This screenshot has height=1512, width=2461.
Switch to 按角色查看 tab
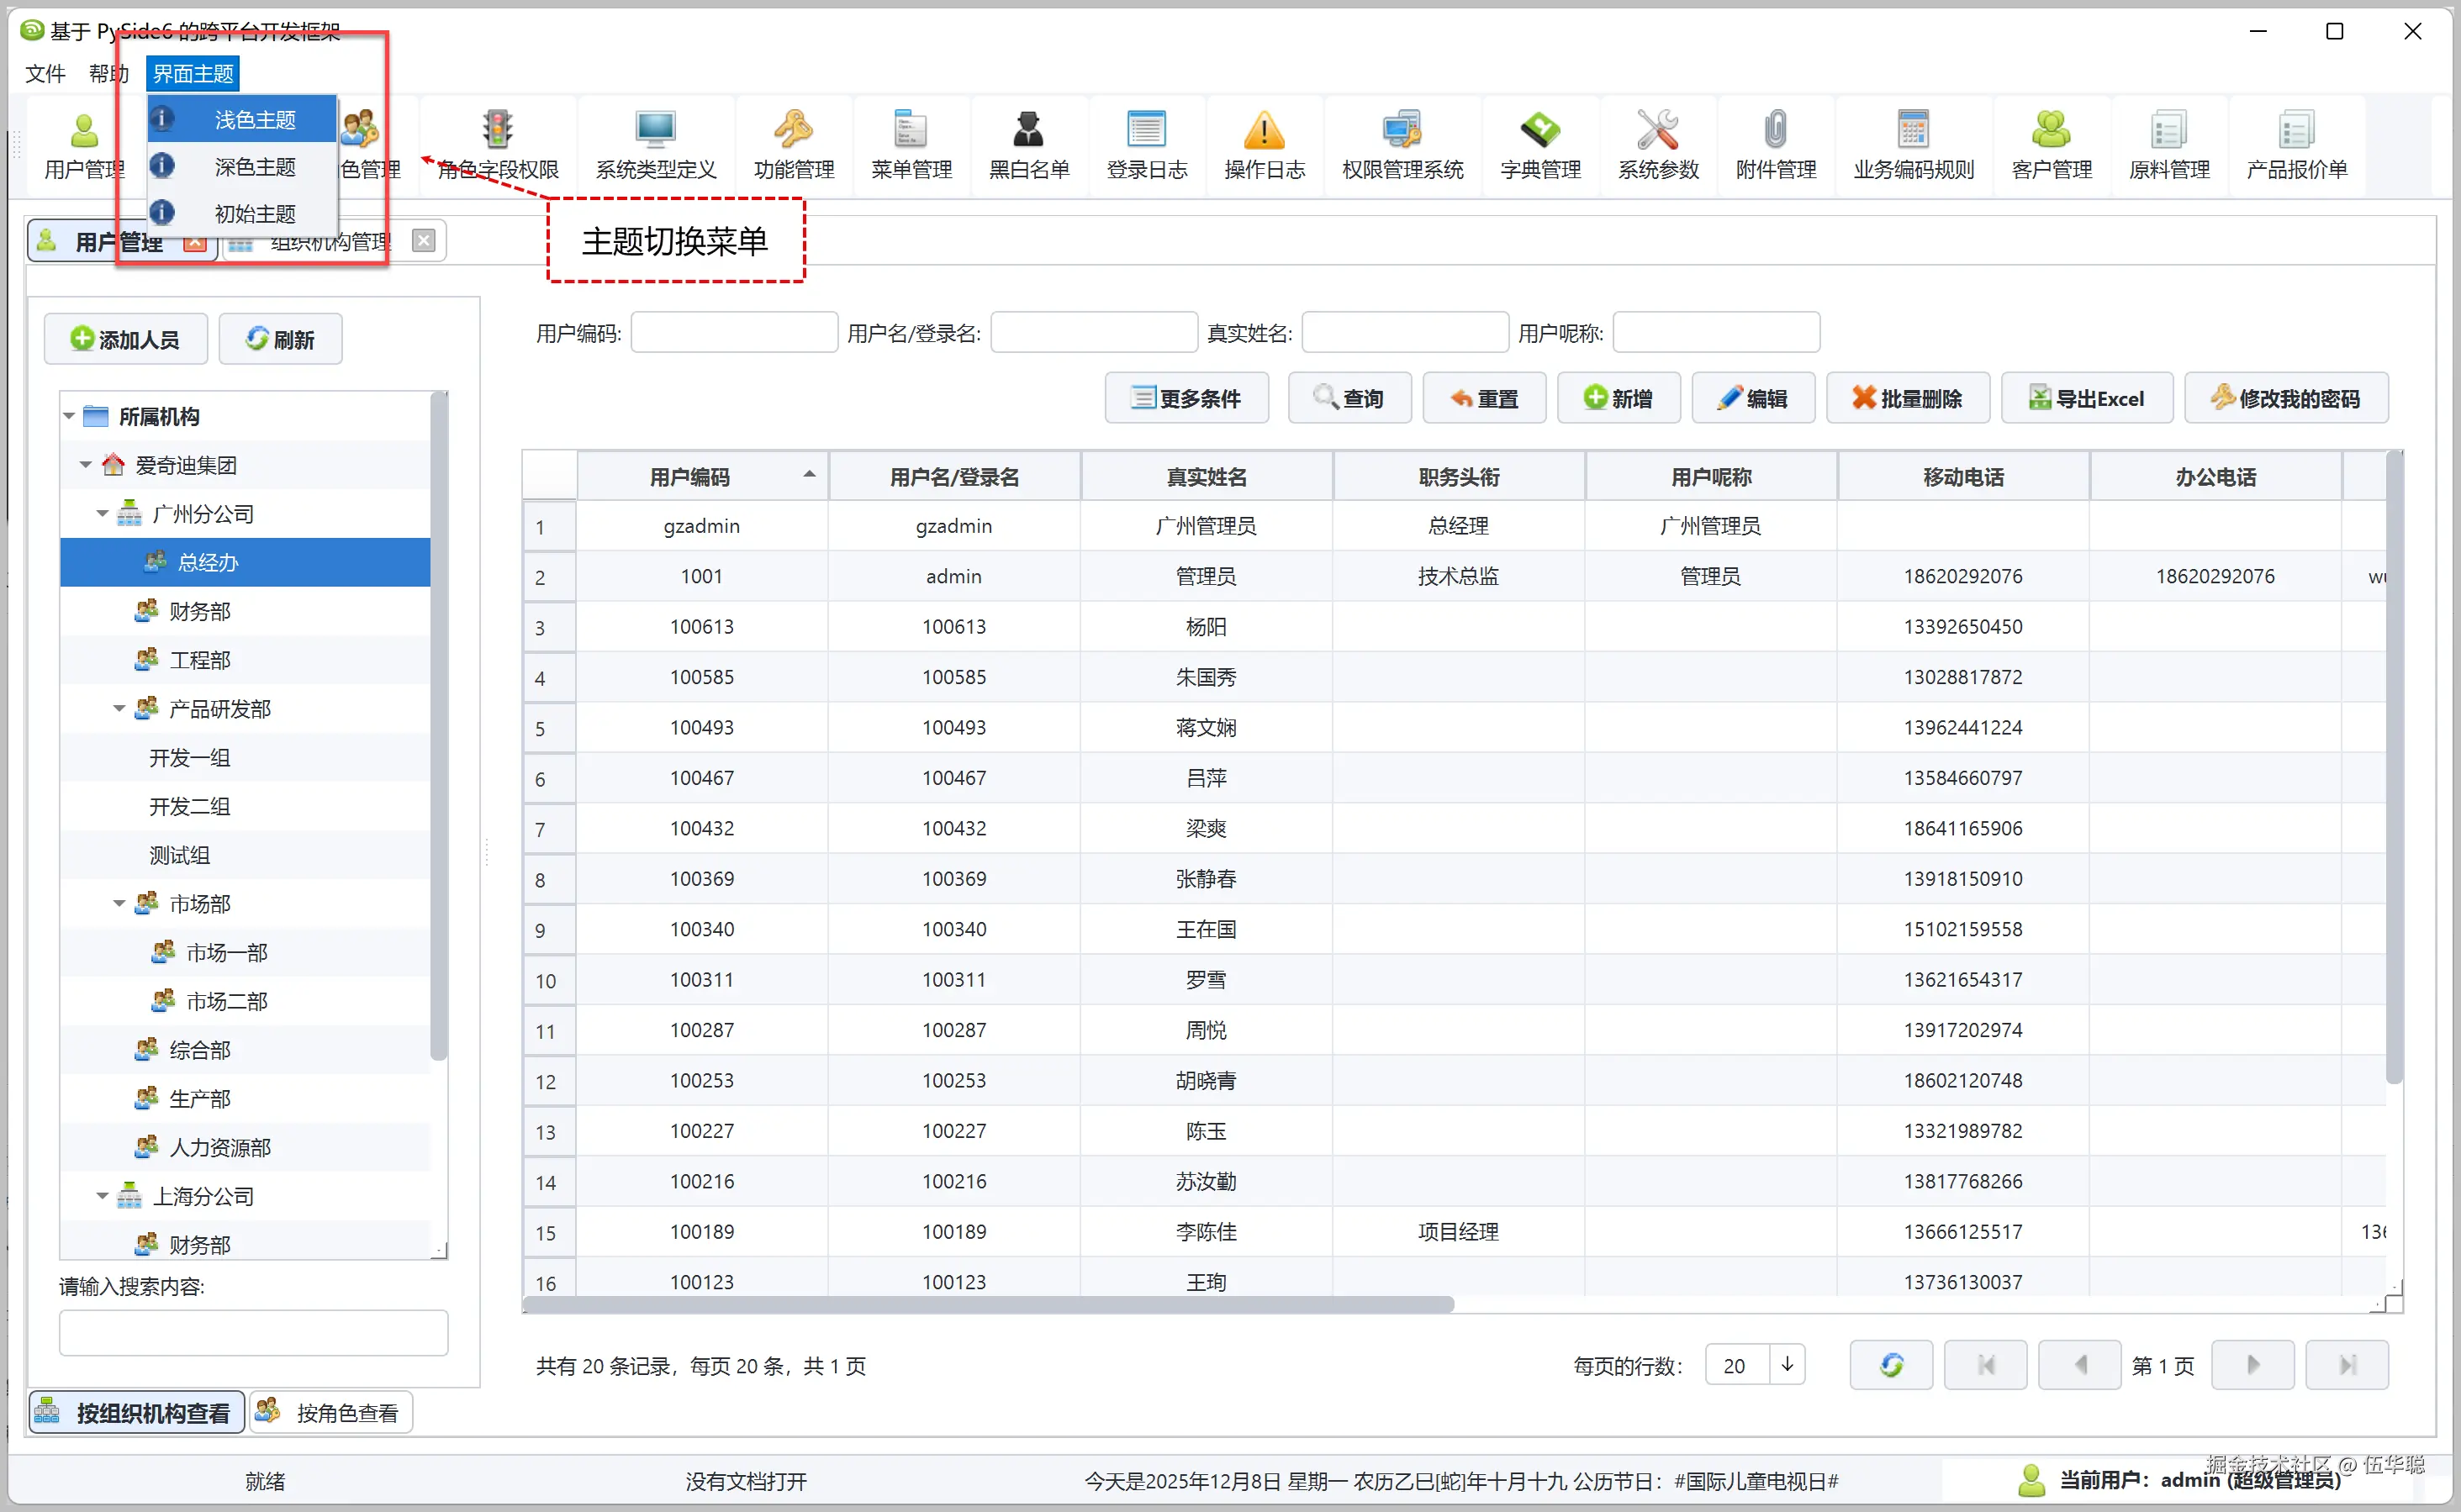click(x=331, y=1412)
